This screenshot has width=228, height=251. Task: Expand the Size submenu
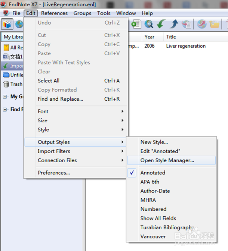(x=76, y=120)
